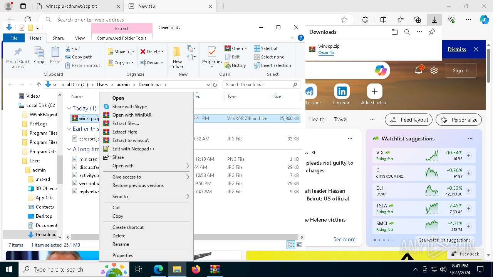493x277 pixels.
Task: Open Edge downloads folder icon
Action: coord(394,32)
